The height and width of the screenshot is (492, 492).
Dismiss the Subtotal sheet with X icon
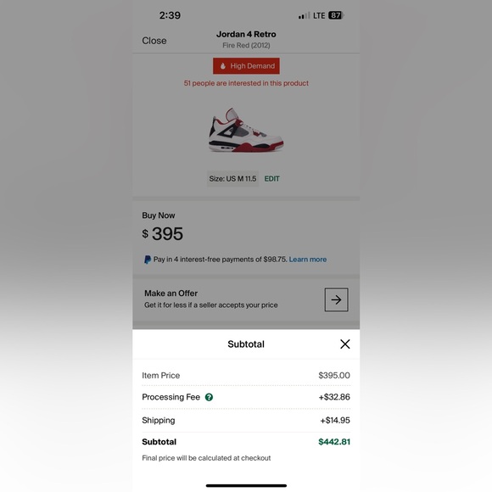coord(345,344)
